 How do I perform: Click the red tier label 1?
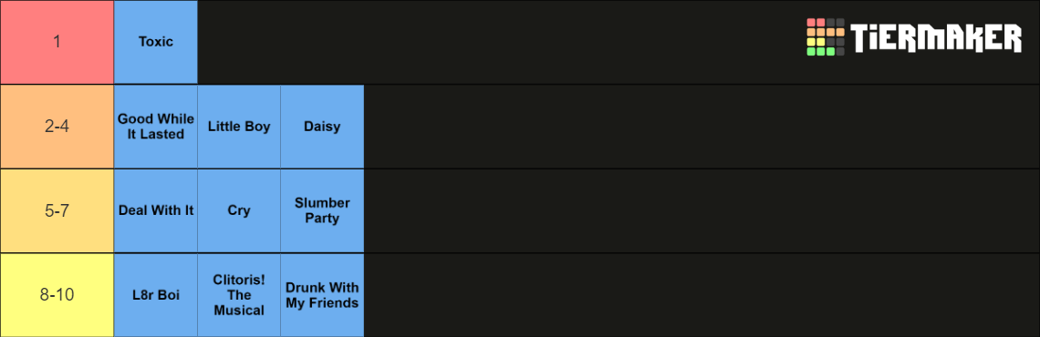point(57,42)
